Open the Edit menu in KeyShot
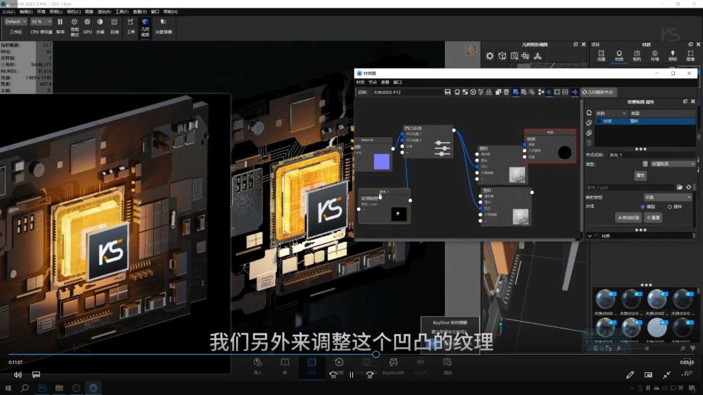Image resolution: width=703 pixels, height=395 pixels. (x=25, y=12)
